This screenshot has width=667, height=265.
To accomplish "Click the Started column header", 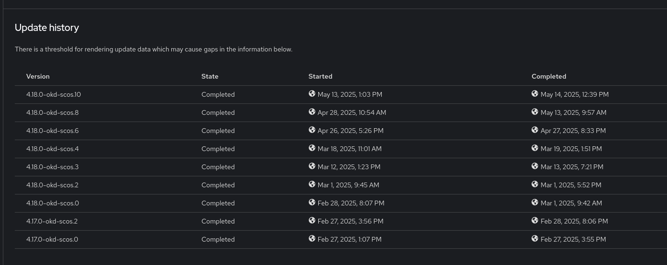I will (320, 76).
